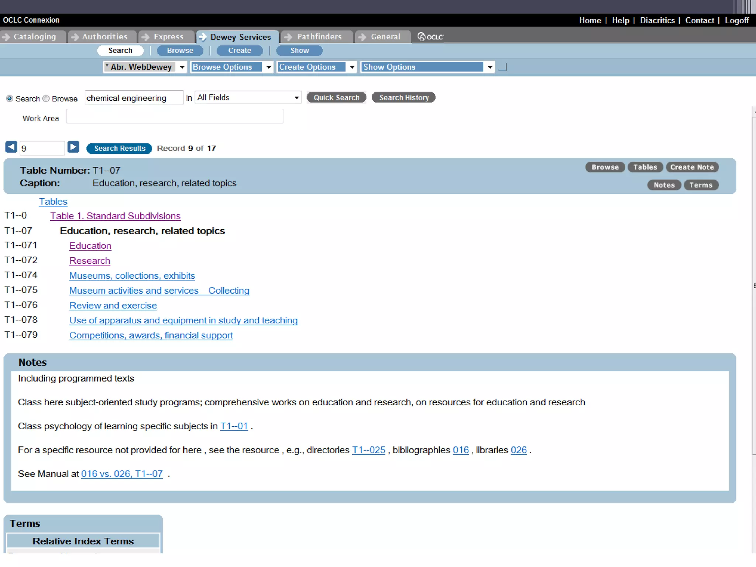Open the Museums, collections, exhibits link

click(132, 276)
